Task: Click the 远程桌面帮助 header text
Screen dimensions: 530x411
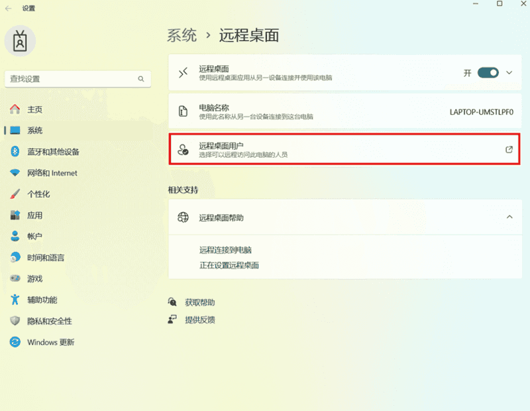Action: tap(221, 217)
